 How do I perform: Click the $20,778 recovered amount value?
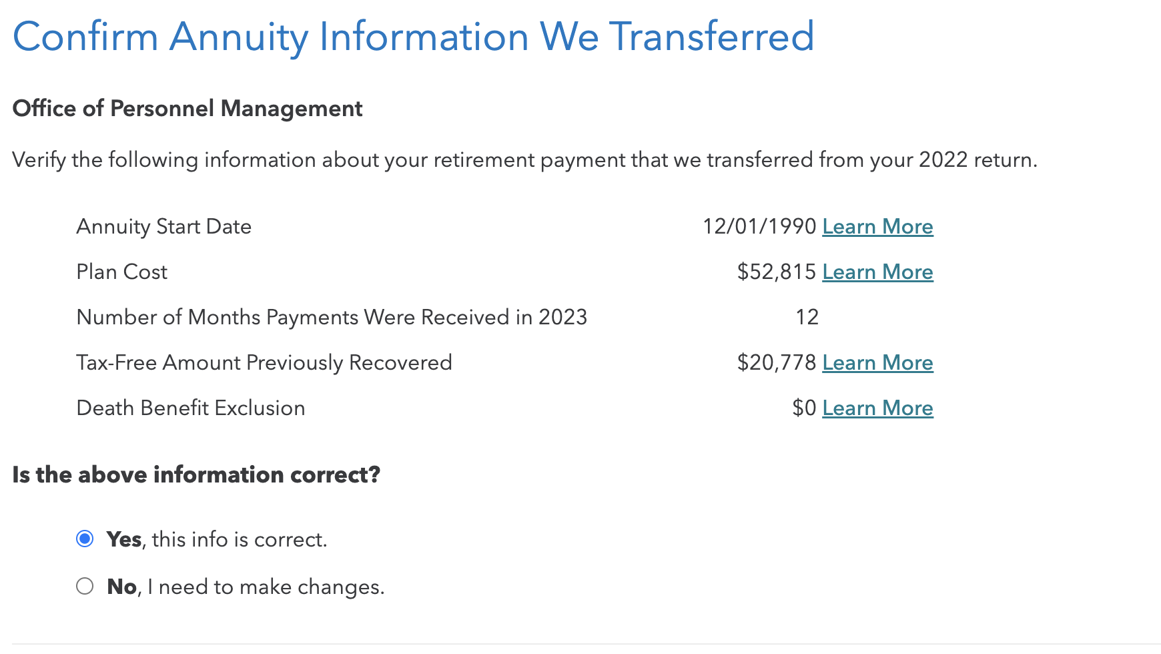pyautogui.click(x=777, y=363)
